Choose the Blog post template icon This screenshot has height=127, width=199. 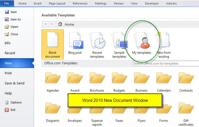(76, 40)
